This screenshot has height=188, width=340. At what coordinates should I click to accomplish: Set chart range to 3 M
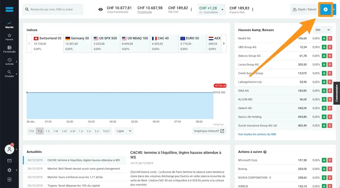[64, 131]
